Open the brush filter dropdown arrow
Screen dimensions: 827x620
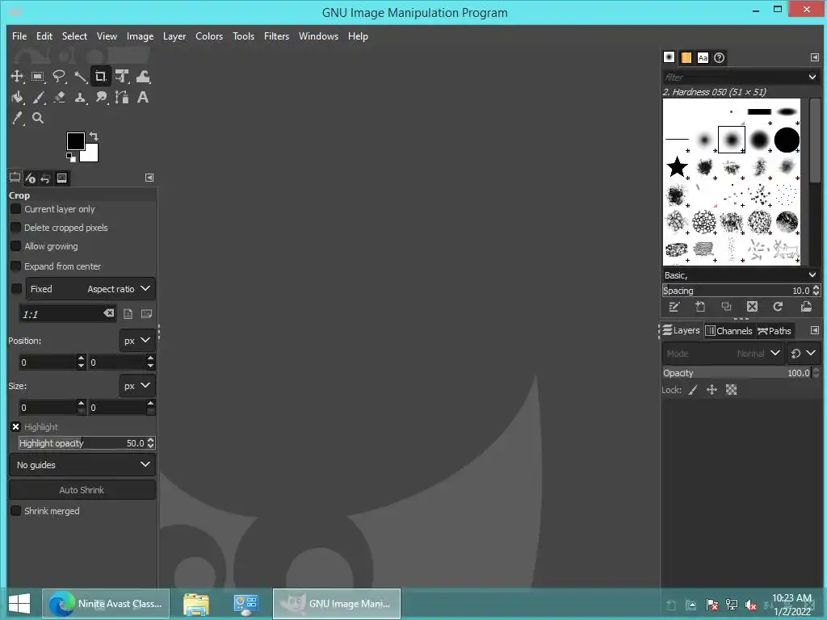[x=812, y=77]
